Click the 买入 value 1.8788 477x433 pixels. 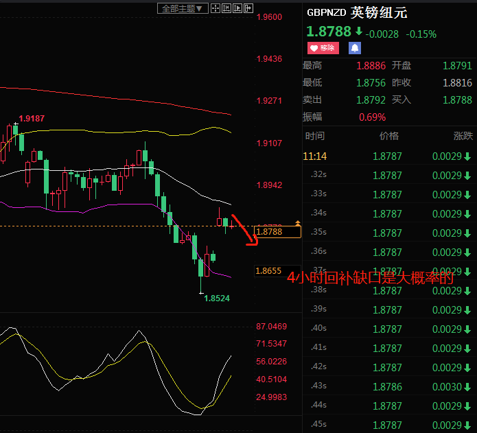pos(457,100)
